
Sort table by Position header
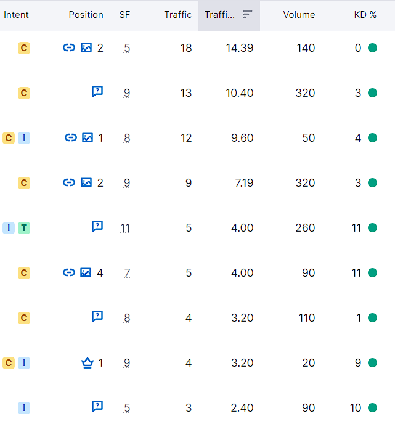pyautogui.click(x=86, y=15)
